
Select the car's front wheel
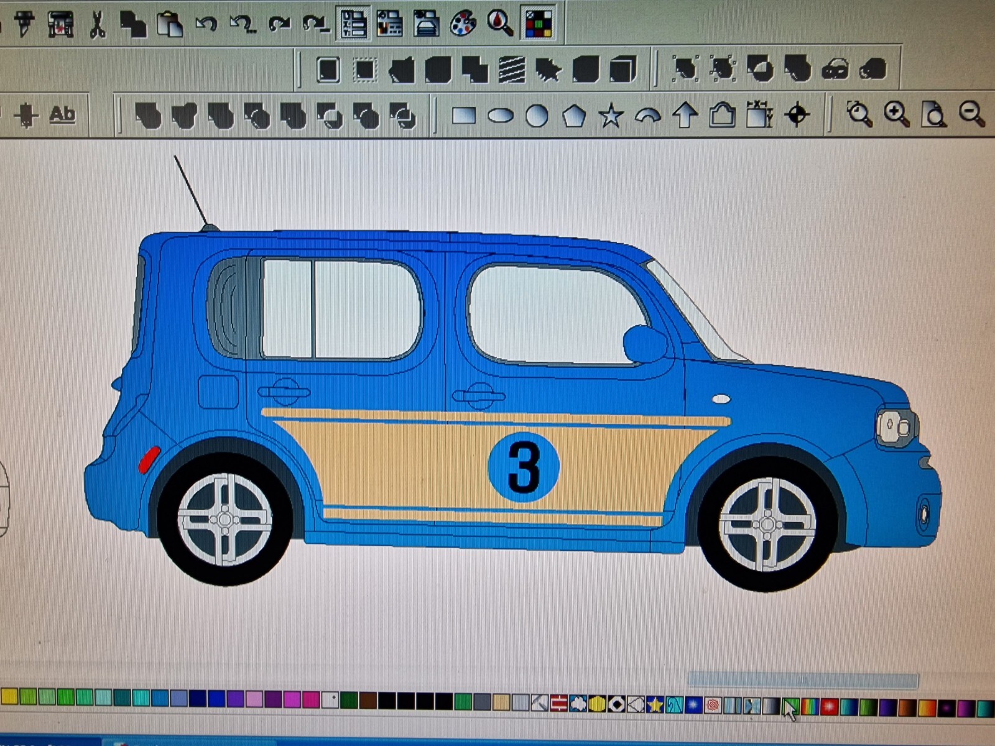point(767,525)
